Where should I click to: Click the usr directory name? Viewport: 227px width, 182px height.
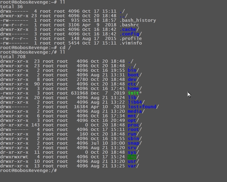[132, 161]
